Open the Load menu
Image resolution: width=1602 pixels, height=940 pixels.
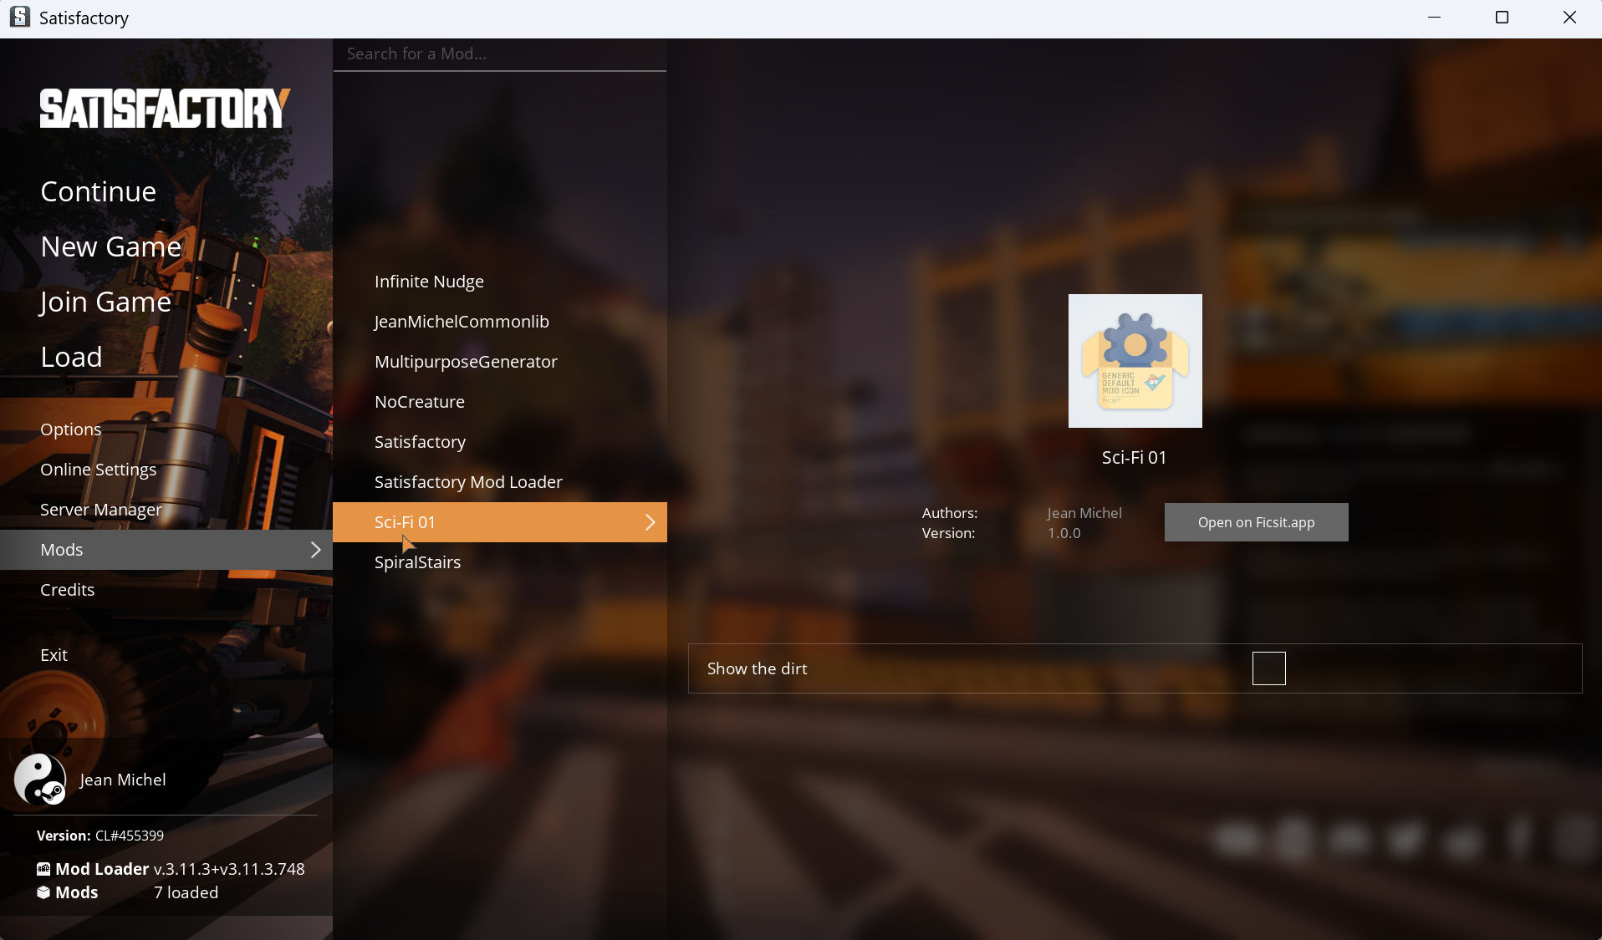71,357
